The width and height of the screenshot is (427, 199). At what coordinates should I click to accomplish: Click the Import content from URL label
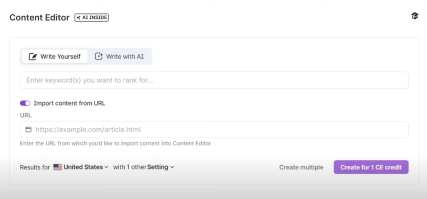pyautogui.click(x=70, y=103)
